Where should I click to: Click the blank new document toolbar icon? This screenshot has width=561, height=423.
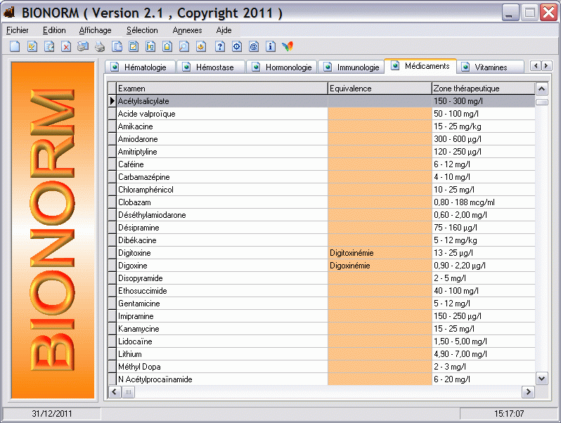pos(15,46)
